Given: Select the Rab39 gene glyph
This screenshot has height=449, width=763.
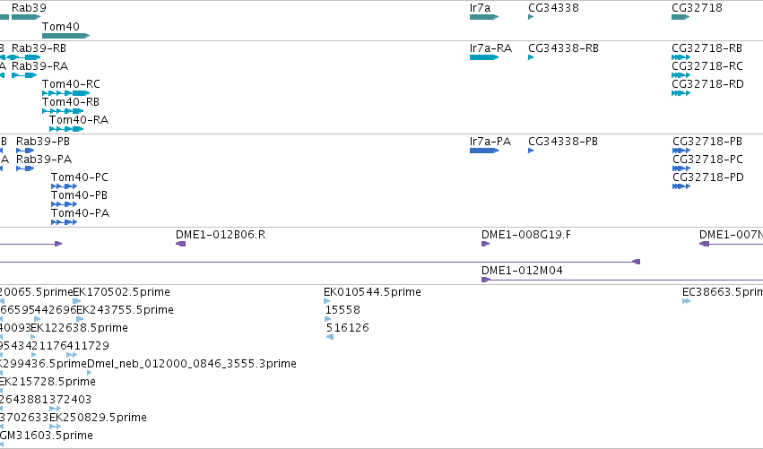Looking at the screenshot, I should 26,17.
